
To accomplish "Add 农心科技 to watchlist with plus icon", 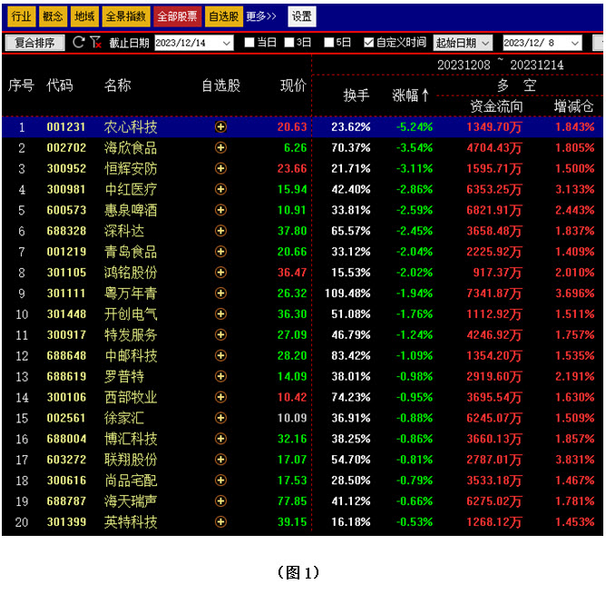I will click(x=220, y=127).
